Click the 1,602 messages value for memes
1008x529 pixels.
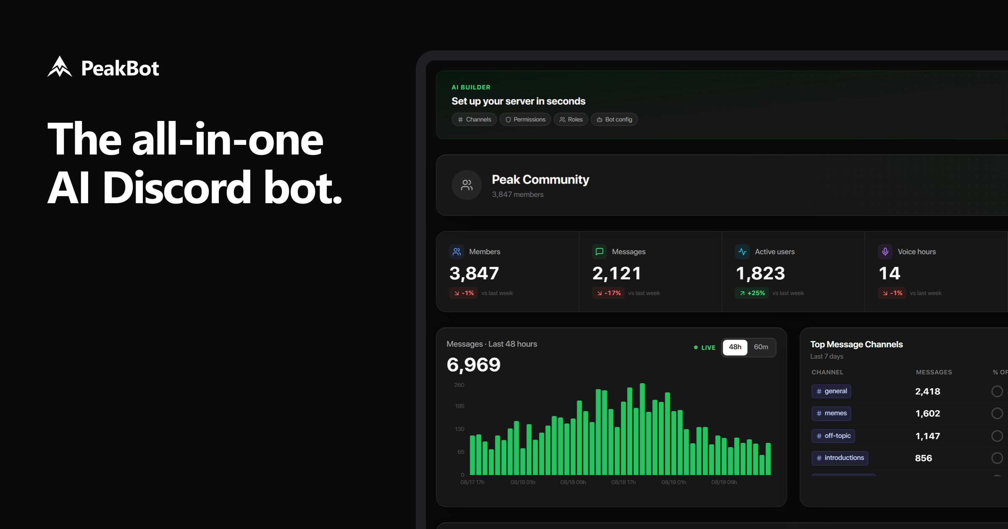pyautogui.click(x=927, y=414)
